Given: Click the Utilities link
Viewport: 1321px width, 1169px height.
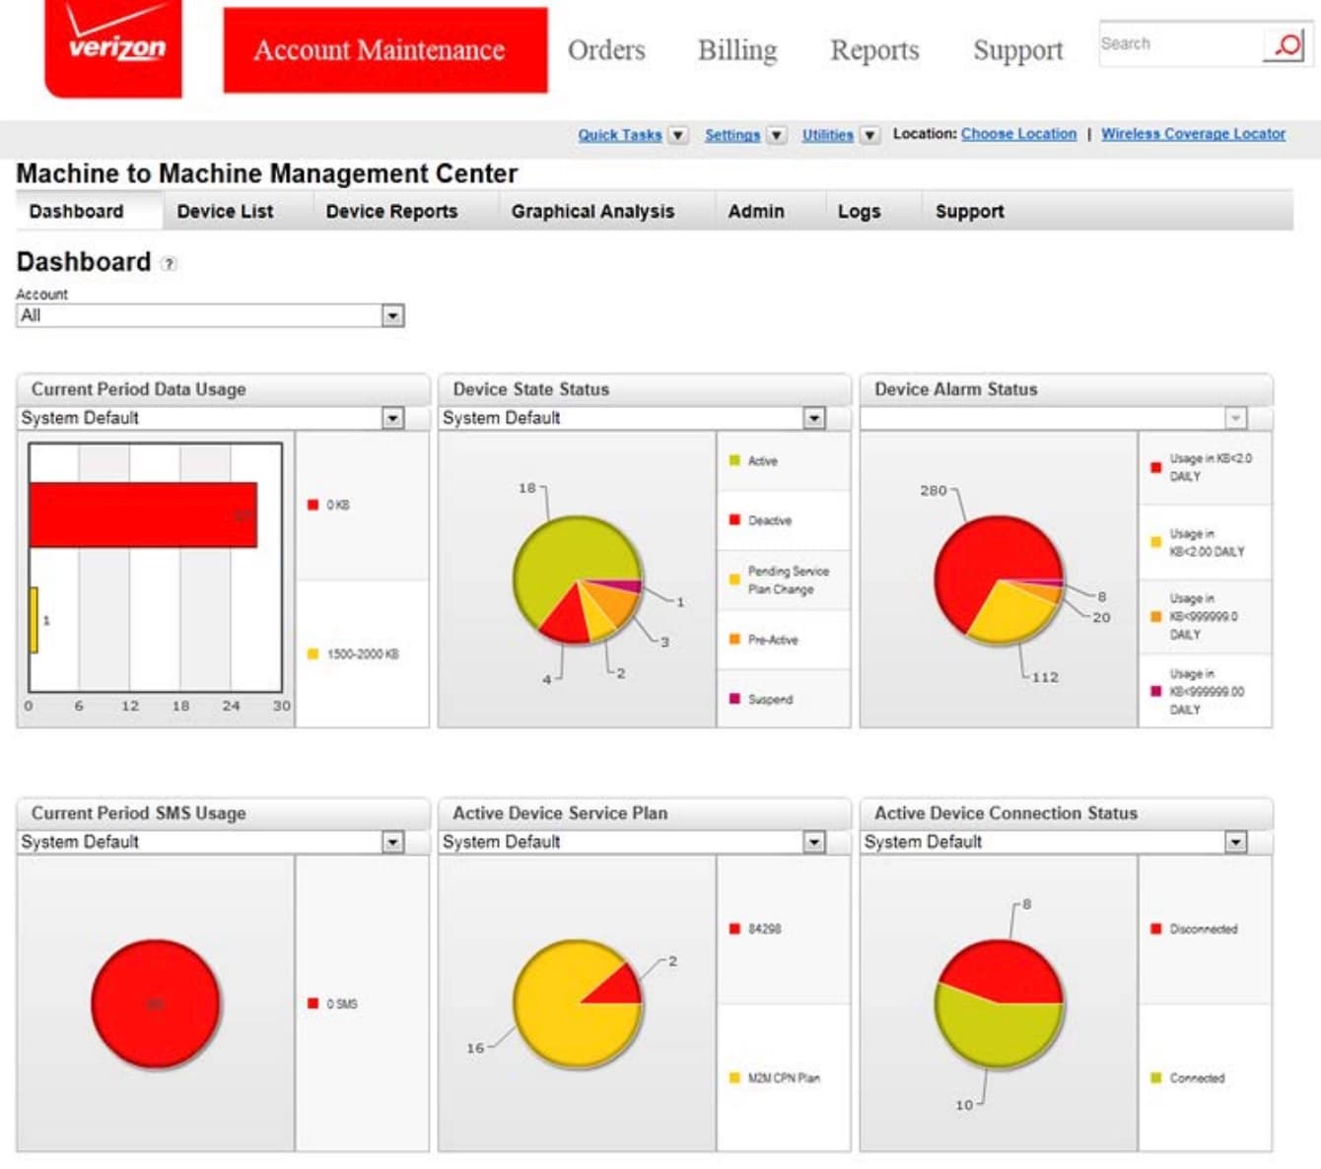Looking at the screenshot, I should pos(828,135).
